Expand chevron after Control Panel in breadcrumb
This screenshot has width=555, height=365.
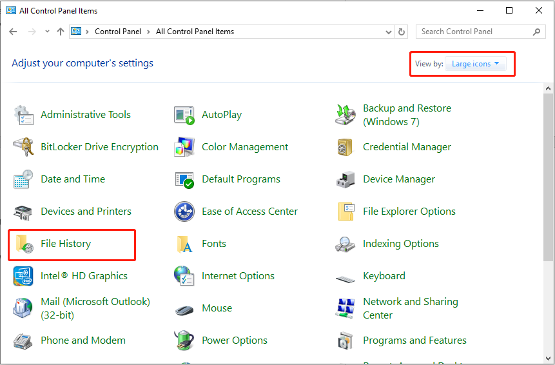click(148, 32)
